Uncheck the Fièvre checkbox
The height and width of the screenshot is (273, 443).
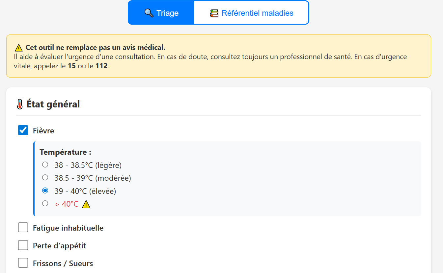coord(23,130)
